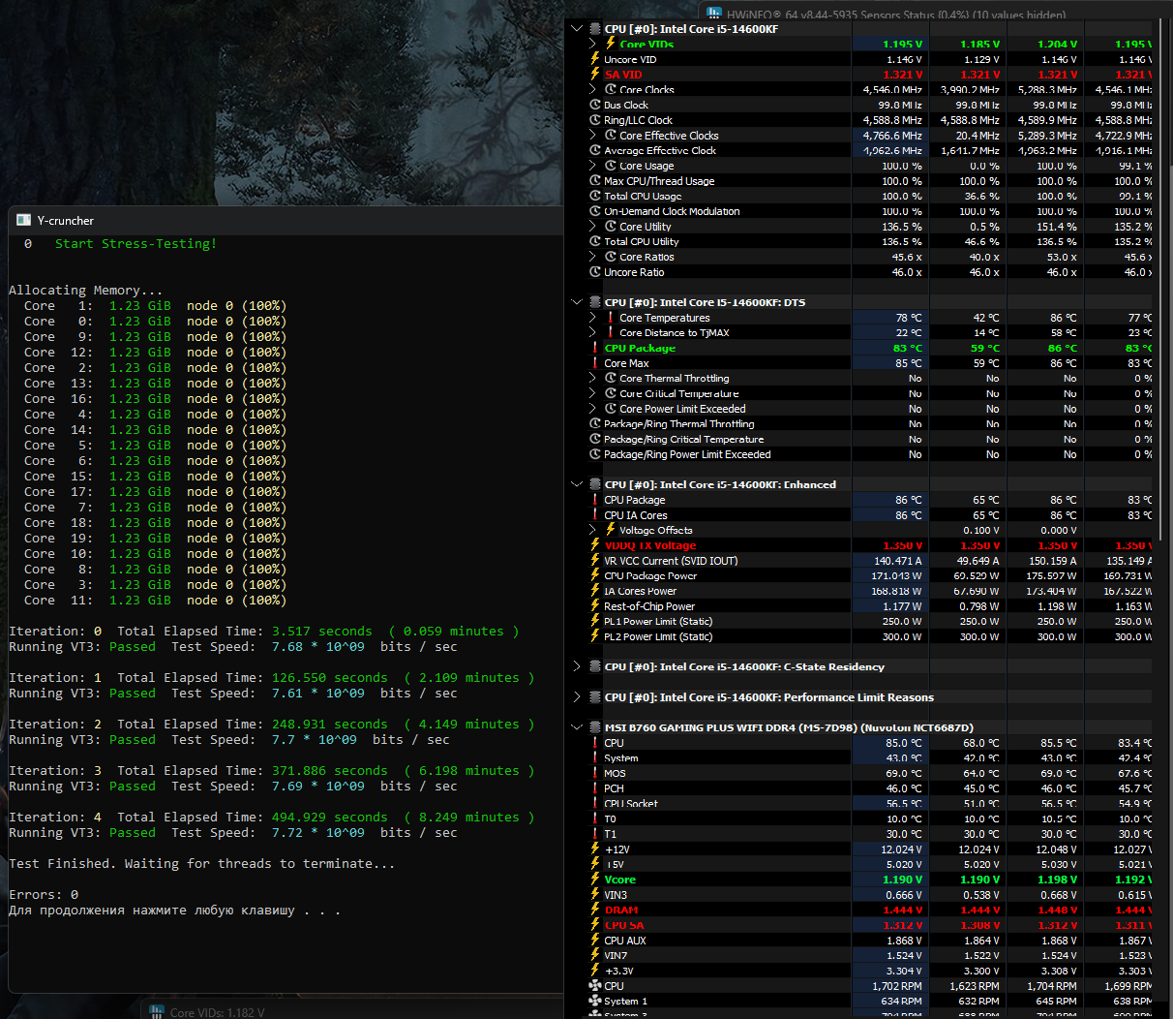Click the thermometer icon beside MOS
1173x1019 pixels.
click(595, 773)
